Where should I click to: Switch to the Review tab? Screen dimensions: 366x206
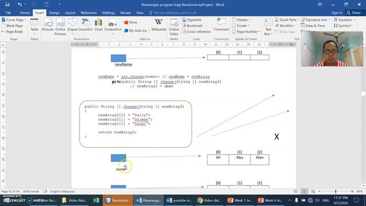pyautogui.click(x=126, y=13)
